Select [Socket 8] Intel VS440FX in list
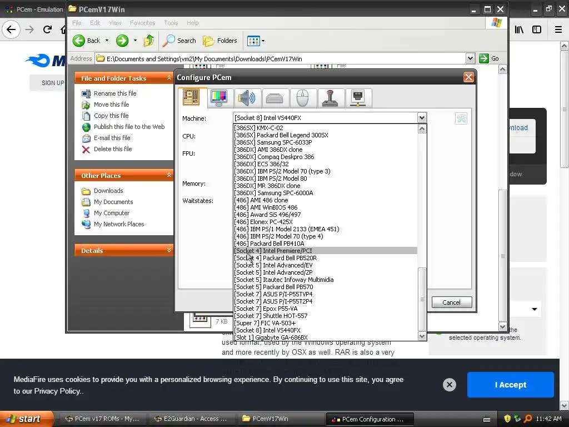The image size is (569, 427). tap(325, 330)
